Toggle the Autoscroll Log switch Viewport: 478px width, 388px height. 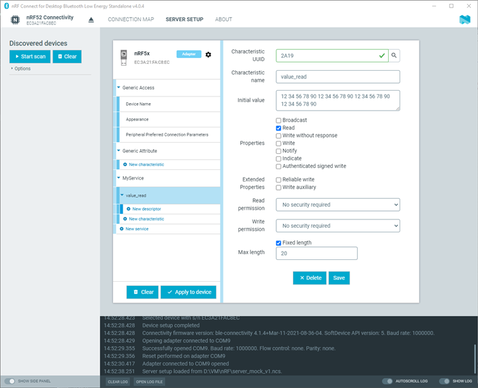pyautogui.click(x=387, y=381)
